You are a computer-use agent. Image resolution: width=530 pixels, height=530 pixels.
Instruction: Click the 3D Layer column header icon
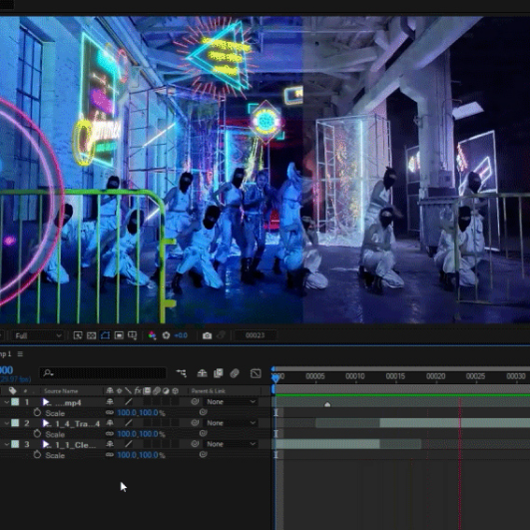[175, 390]
